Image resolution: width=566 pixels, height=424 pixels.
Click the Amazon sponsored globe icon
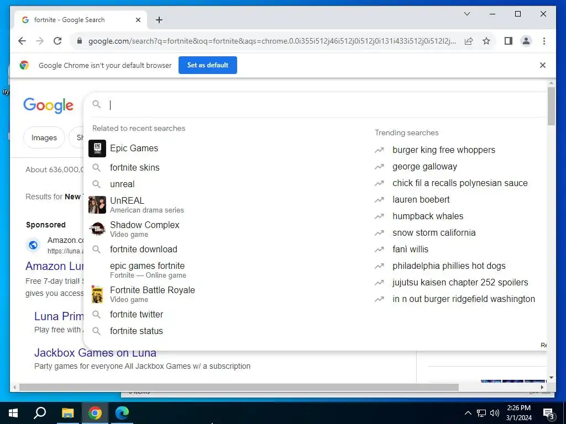coord(33,245)
